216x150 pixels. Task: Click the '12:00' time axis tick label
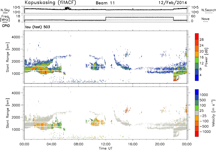106,144
